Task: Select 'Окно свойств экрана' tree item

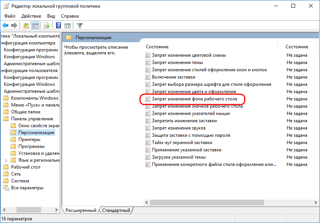Action: pos(39,126)
